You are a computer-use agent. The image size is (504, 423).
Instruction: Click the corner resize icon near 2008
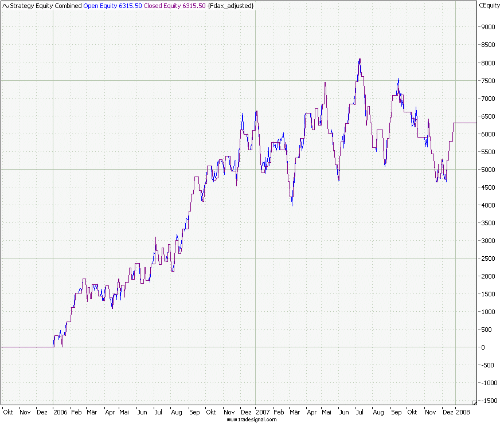pyautogui.click(x=474, y=402)
